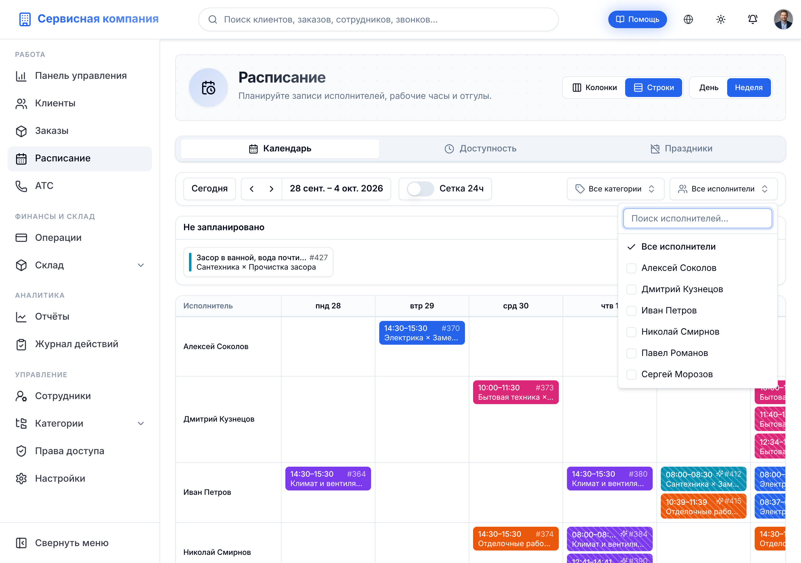Open notifications bell icon

(753, 19)
